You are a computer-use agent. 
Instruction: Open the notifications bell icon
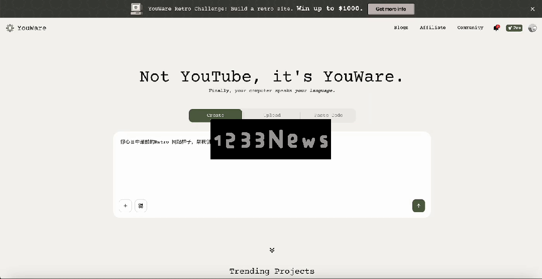point(496,28)
